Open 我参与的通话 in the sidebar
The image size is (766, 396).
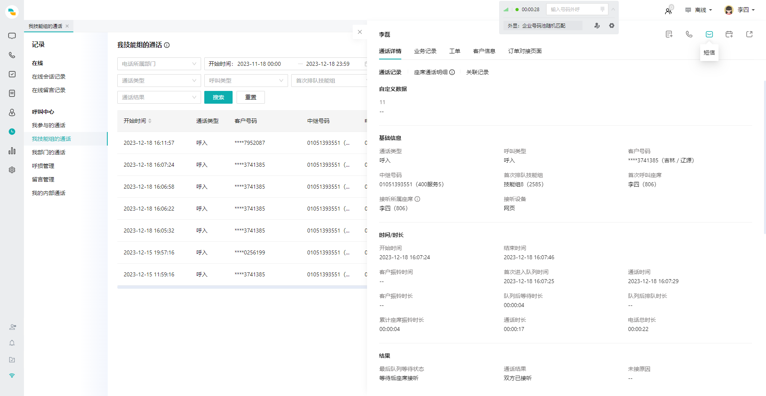[x=49, y=125]
